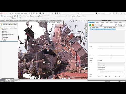Toggle the Enabled checkbox below the Contrast slider
126x94 pixels.
tap(98, 60)
